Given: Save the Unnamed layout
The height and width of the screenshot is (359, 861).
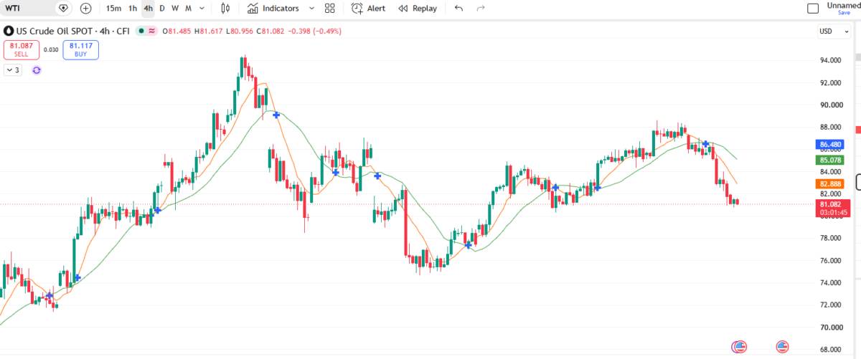Looking at the screenshot, I should point(843,12).
